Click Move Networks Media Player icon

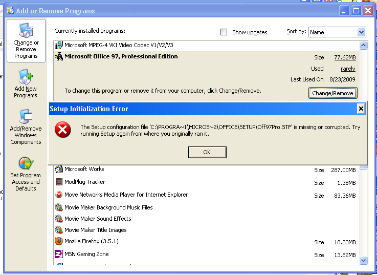coord(59,195)
